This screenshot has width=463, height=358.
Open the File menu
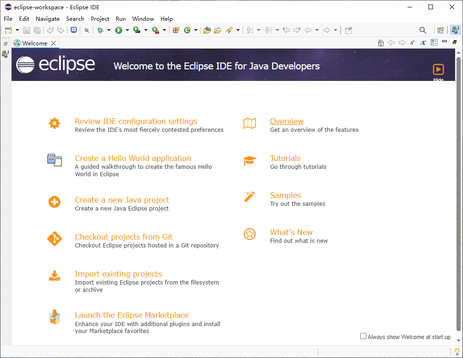8,19
